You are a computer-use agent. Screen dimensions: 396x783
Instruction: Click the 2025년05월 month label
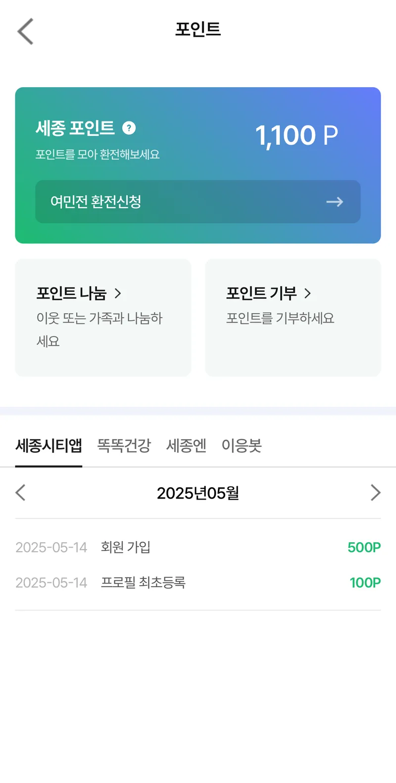[198, 493]
